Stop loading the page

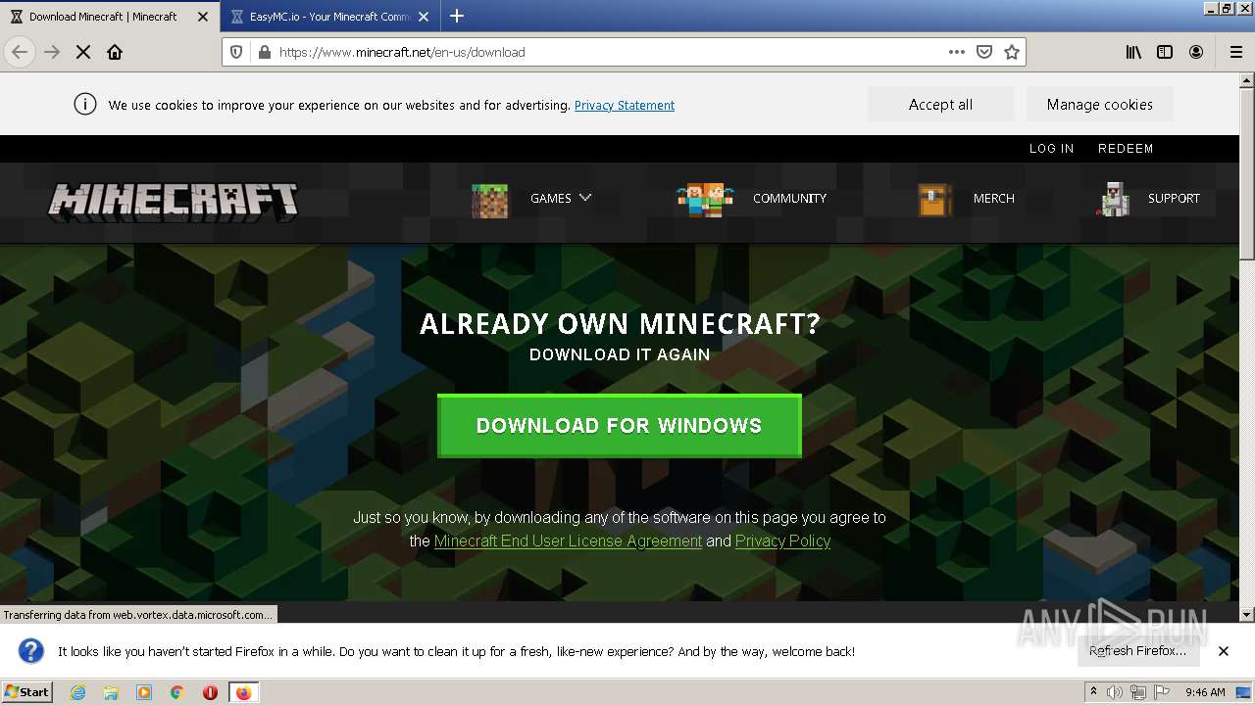[83, 52]
